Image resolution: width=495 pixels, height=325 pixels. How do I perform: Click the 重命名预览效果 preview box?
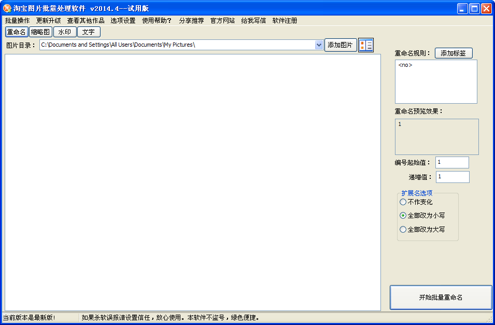(436, 137)
